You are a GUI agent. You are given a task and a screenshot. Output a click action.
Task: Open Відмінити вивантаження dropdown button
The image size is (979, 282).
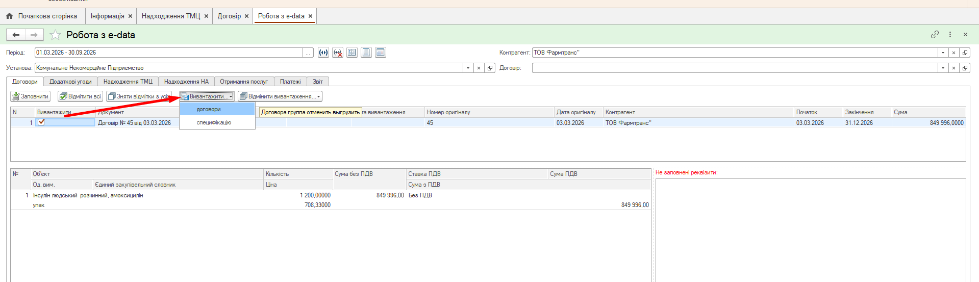280,96
